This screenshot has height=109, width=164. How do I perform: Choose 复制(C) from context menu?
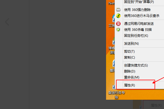130,57
